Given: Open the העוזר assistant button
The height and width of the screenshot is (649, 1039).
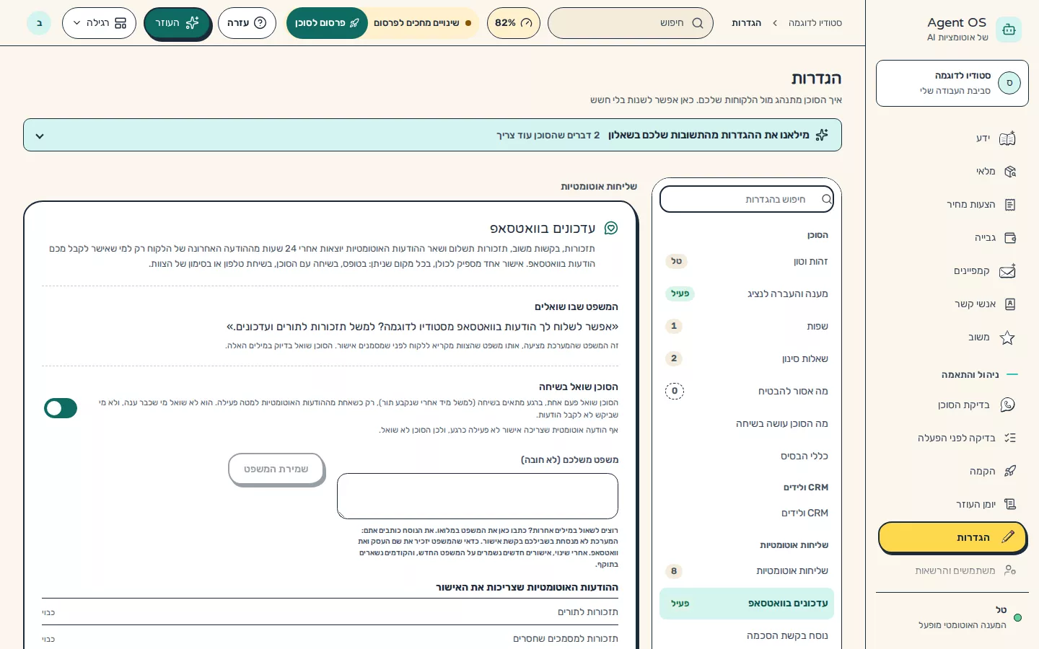Looking at the screenshot, I should (x=177, y=23).
